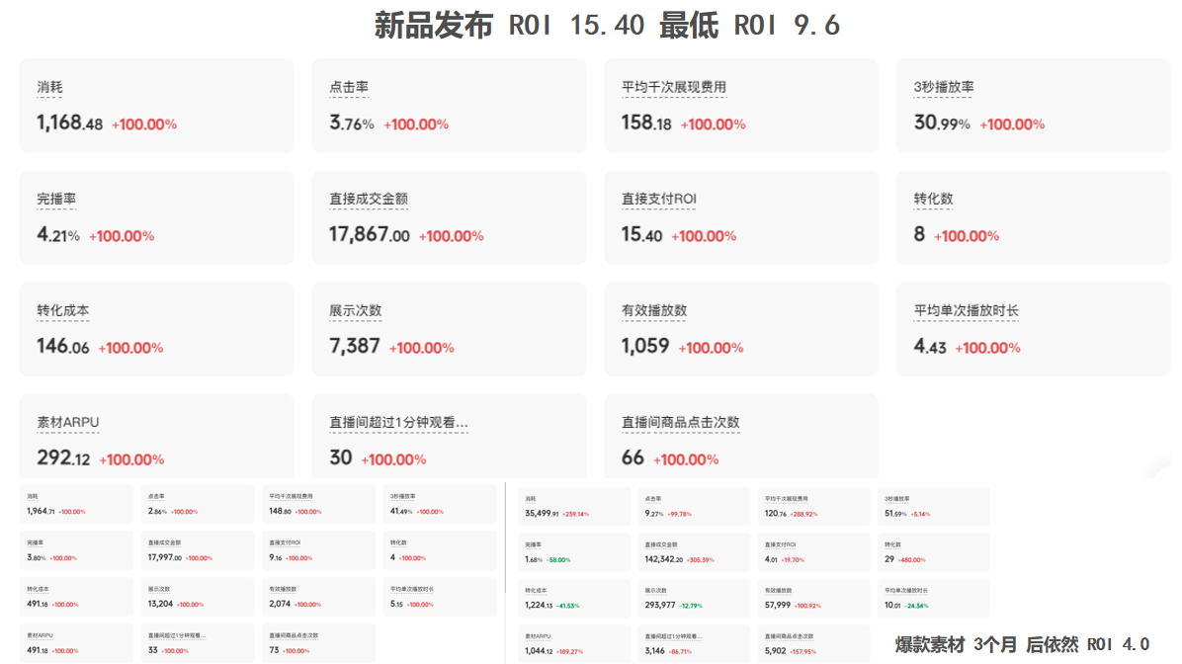This screenshot has height=664, width=1182.
Task: Select the 素材ARPU value 1,044.12
Action: click(x=539, y=650)
